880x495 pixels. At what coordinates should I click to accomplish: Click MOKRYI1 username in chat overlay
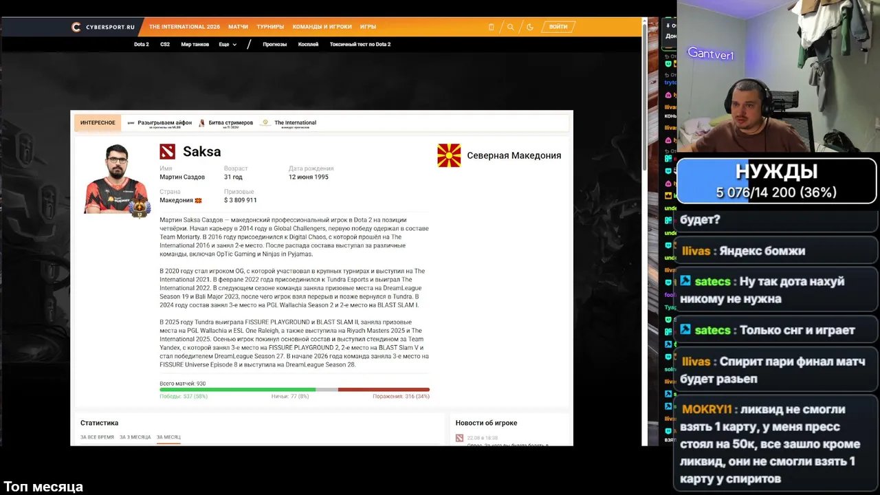tap(705, 409)
